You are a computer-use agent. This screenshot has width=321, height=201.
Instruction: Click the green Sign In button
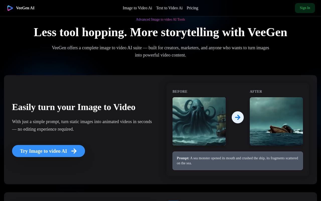(x=305, y=8)
